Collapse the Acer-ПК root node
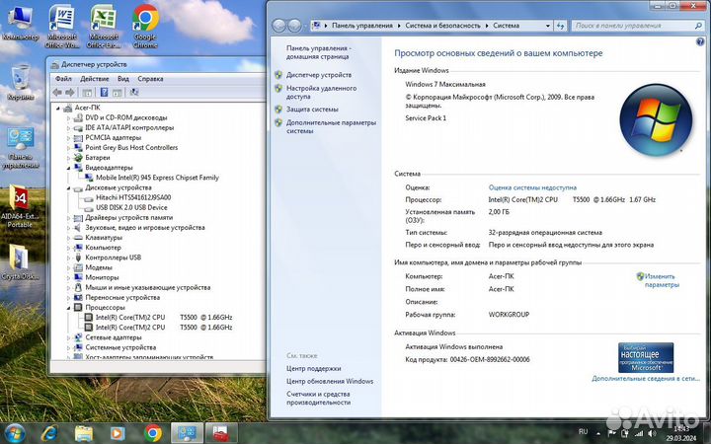Viewport: 711px width, 444px height. [58, 108]
